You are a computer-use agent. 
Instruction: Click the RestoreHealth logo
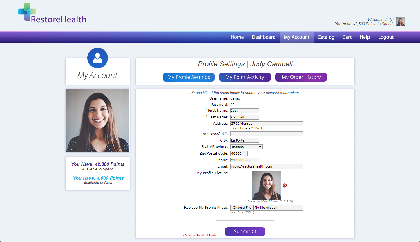pyautogui.click(x=52, y=13)
